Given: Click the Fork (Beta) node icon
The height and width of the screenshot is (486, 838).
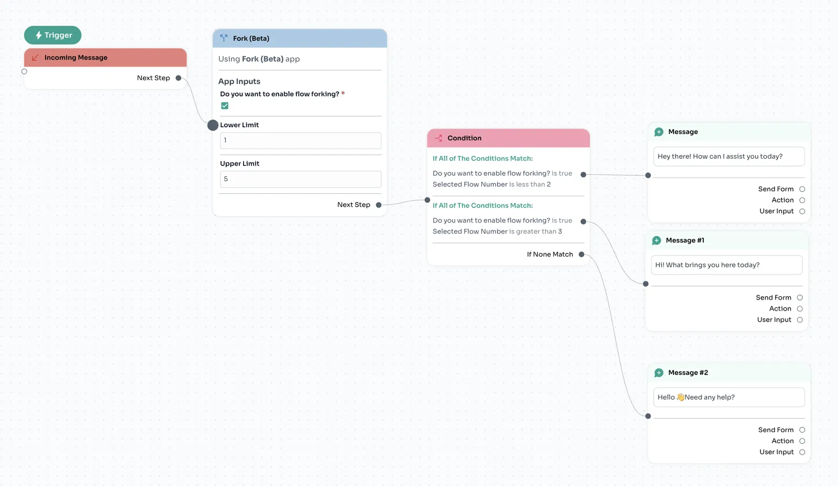Looking at the screenshot, I should pyautogui.click(x=224, y=38).
